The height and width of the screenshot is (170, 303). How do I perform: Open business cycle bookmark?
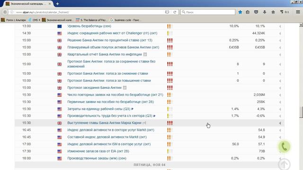[125, 20]
